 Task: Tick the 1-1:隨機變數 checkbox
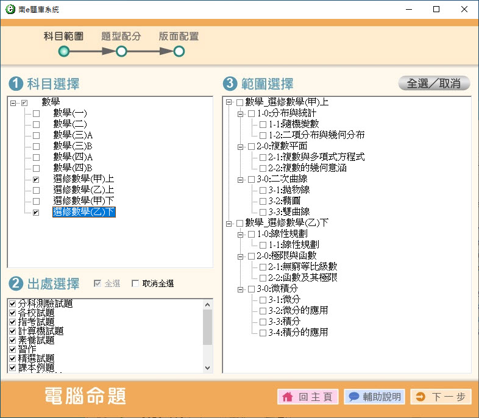(x=263, y=124)
